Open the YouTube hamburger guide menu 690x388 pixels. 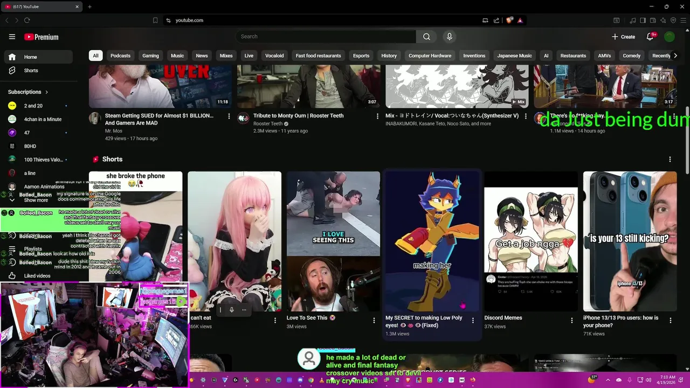click(x=12, y=37)
